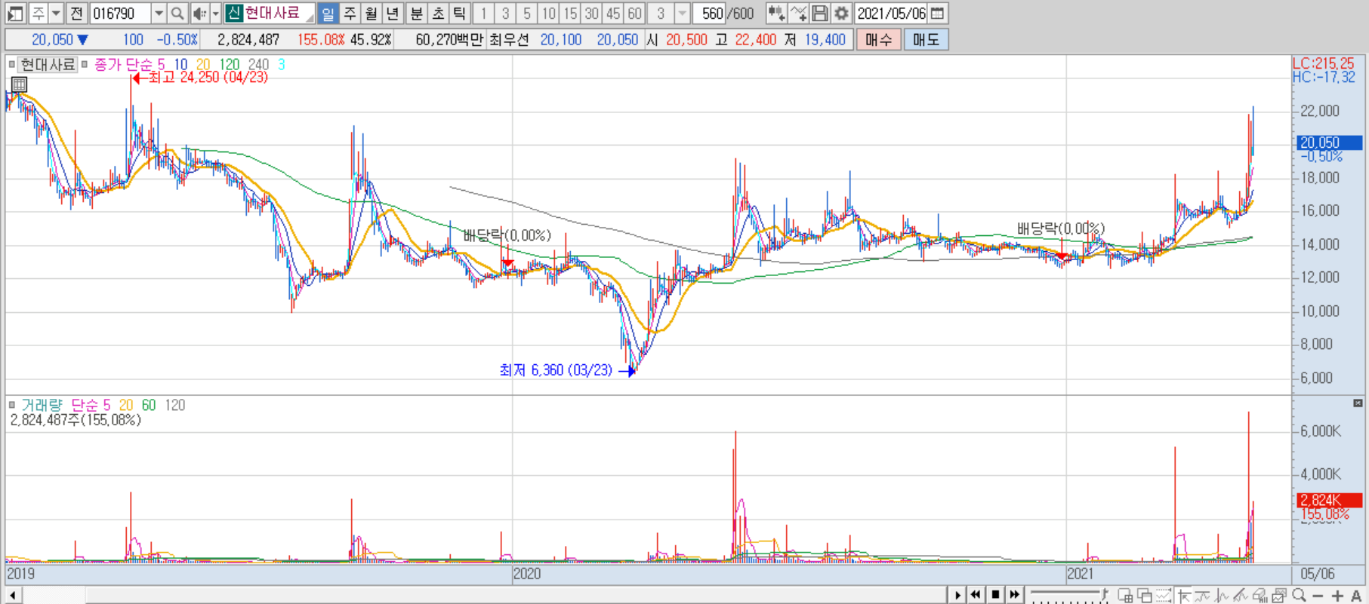1369x604 pixels.
Task: Click the 주 type selector box
Action: pyautogui.click(x=39, y=14)
